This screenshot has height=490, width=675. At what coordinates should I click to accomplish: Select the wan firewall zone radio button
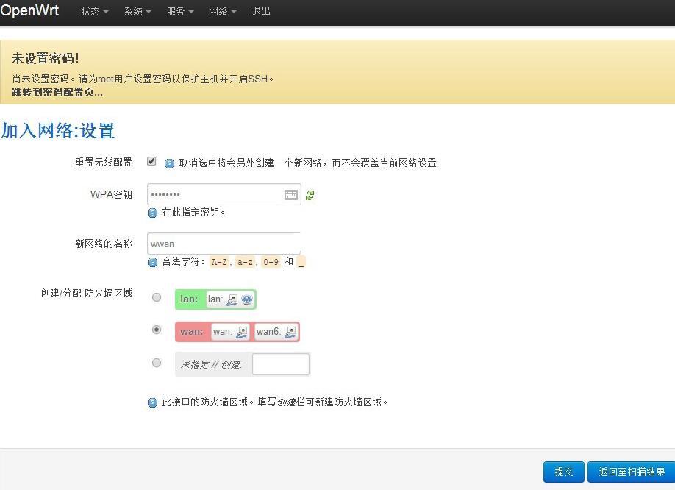click(x=157, y=330)
